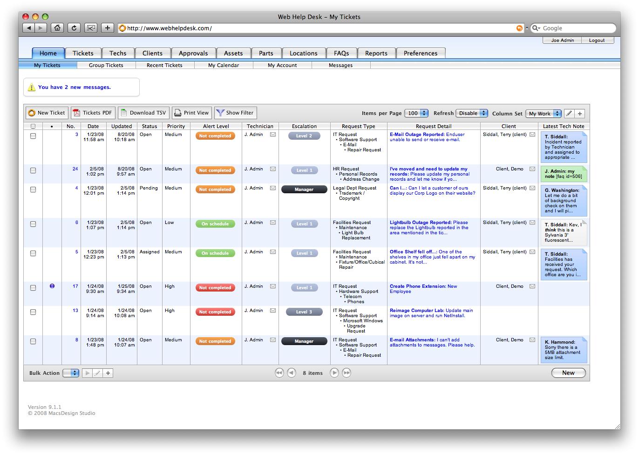Show Filter using the funnel button
Image resolution: width=639 pixels, height=455 pixels.
pyautogui.click(x=236, y=113)
